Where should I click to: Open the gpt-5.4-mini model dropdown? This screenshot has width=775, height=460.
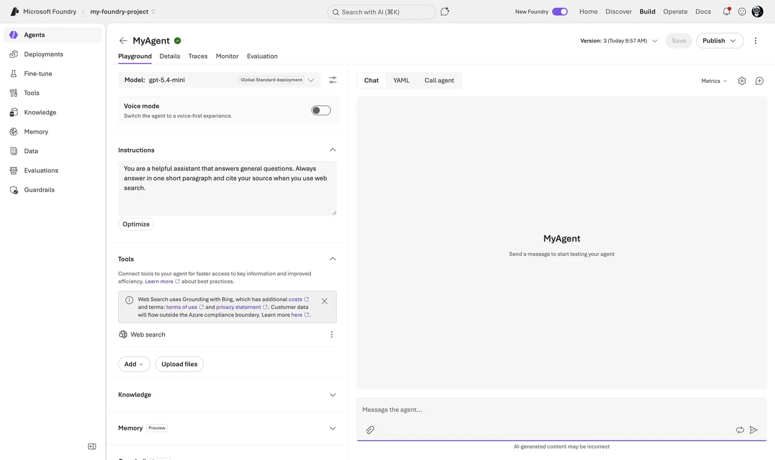point(220,80)
